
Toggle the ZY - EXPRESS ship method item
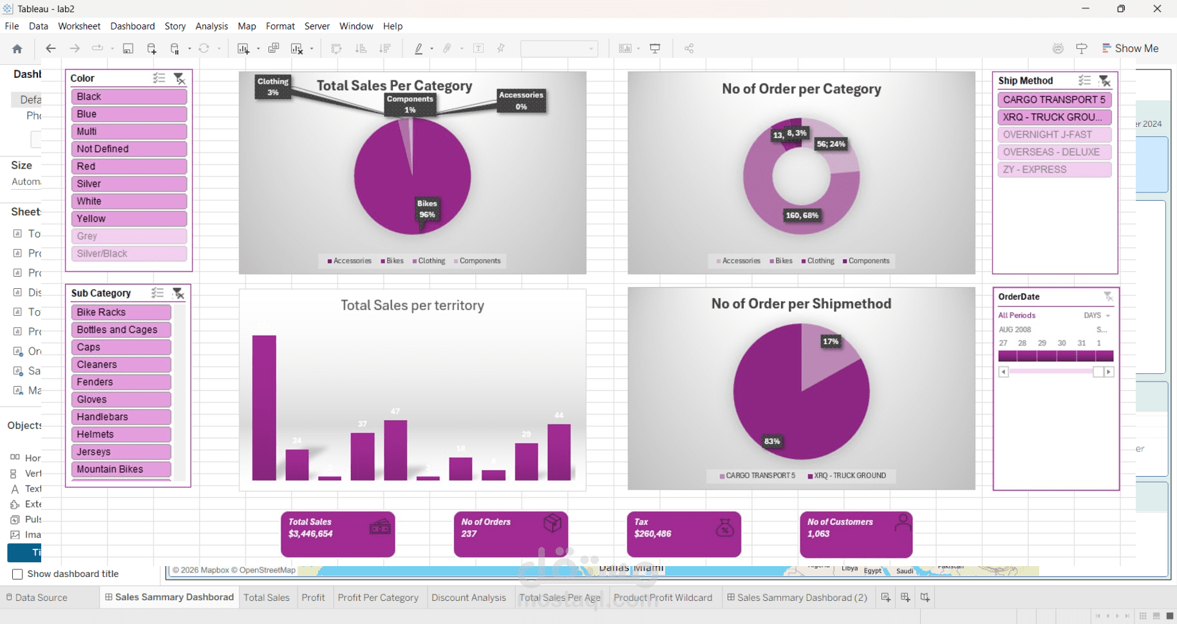[x=1054, y=169]
